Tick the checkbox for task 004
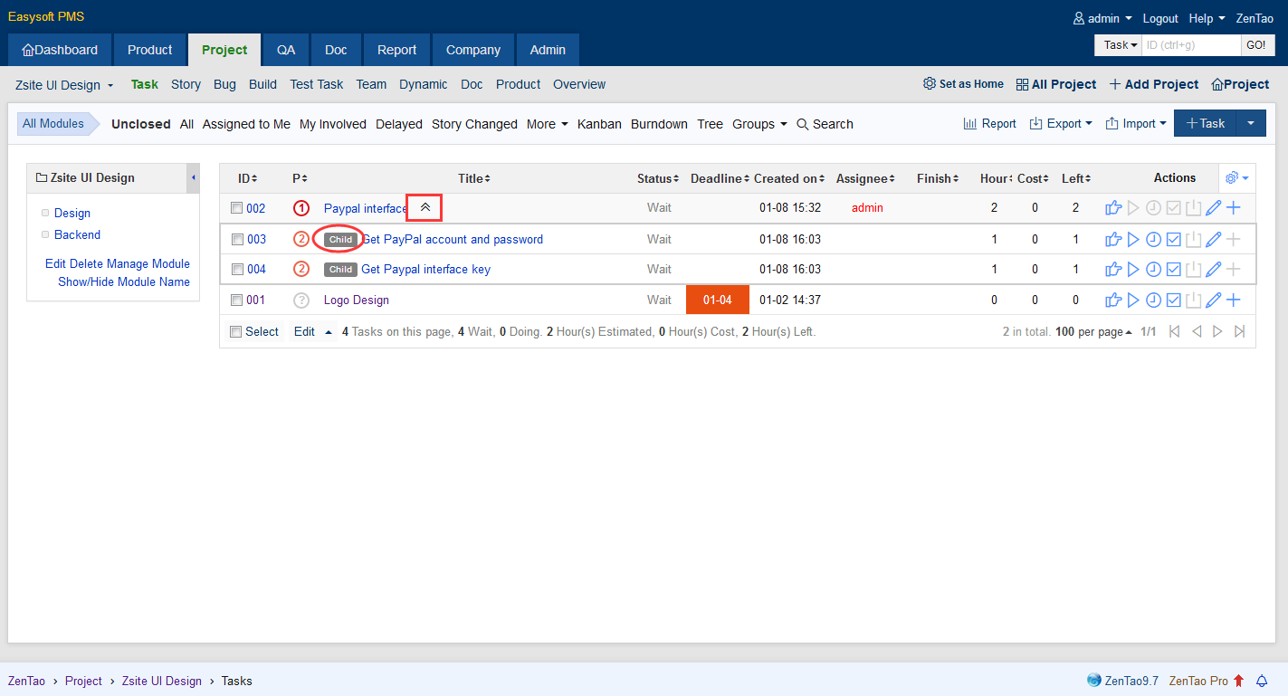 [x=237, y=270]
